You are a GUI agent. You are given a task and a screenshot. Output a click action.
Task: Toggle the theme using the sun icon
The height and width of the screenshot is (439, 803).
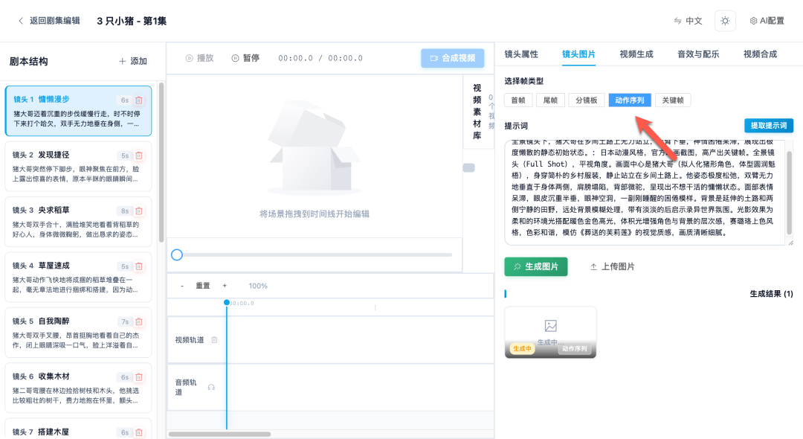pos(725,20)
